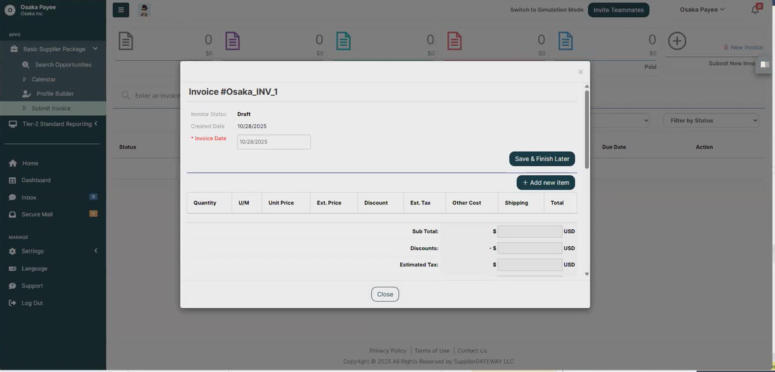This screenshot has width=775, height=372.
Task: Open Inbox from the sidebar
Action: coord(29,197)
